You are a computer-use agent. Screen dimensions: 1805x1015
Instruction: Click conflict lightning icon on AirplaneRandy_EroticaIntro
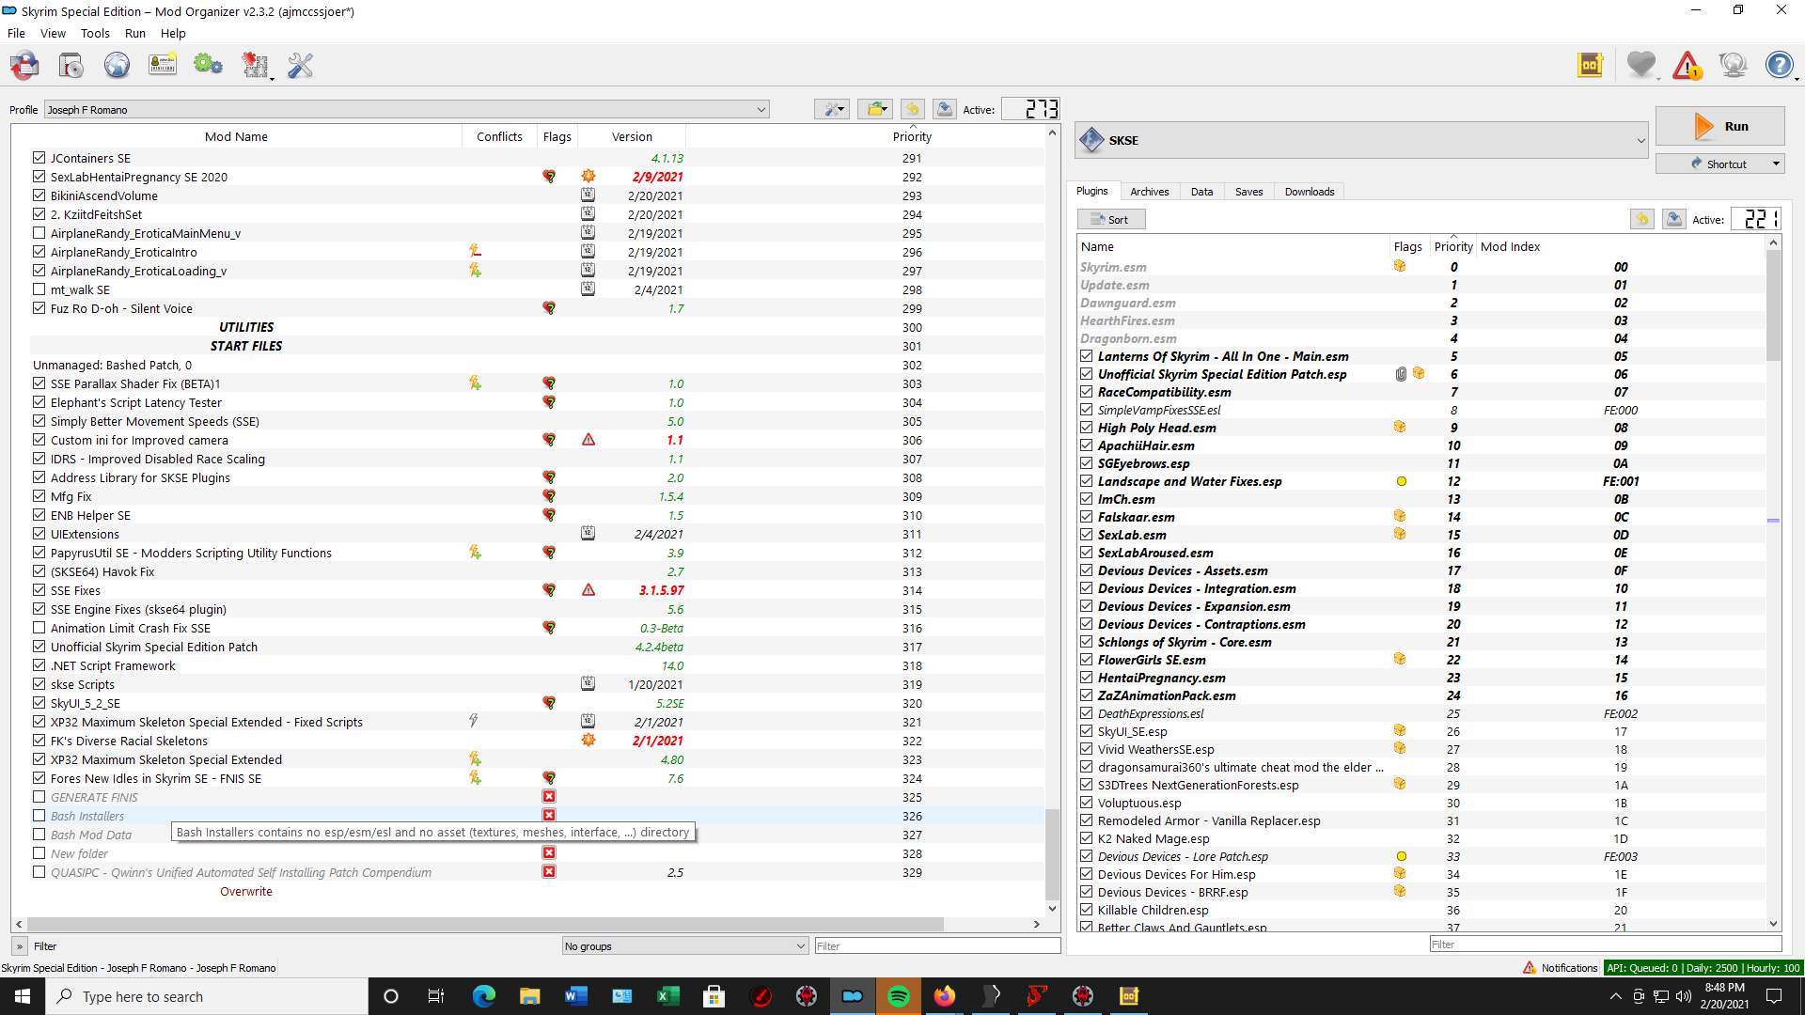pos(475,251)
